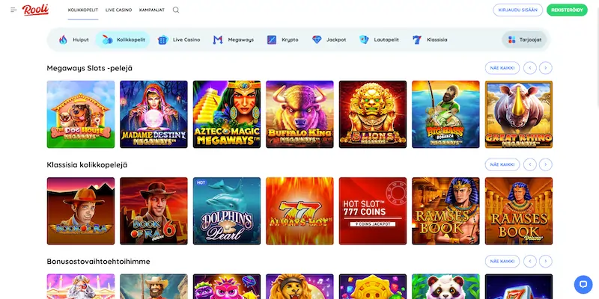Open Ramses Book Deluxe game
The image size is (599, 299).
coord(519,211)
